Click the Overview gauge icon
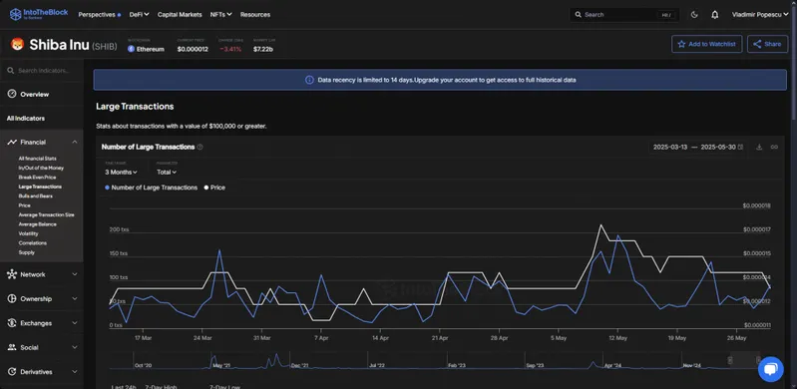This screenshot has width=797, height=389. pyautogui.click(x=12, y=94)
